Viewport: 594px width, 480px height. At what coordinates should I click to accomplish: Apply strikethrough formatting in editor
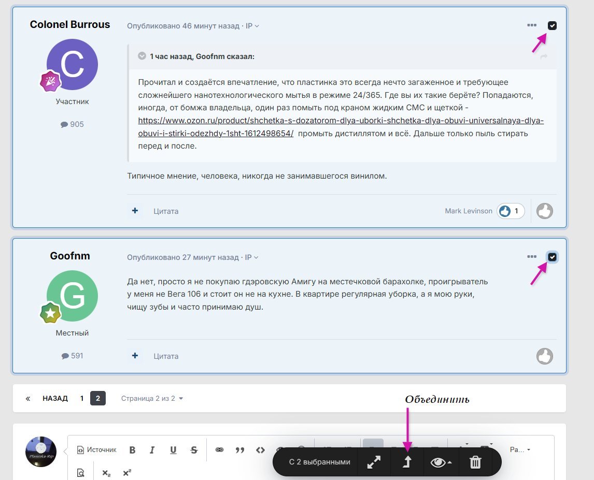pyautogui.click(x=194, y=450)
